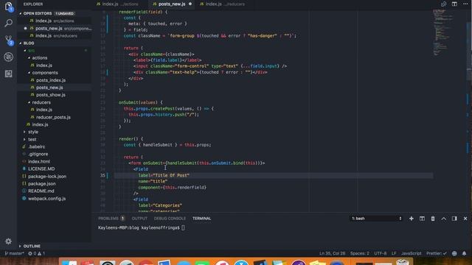Kill terminal with trash icon
The height and width of the screenshot is (265, 472).
(x=433, y=219)
